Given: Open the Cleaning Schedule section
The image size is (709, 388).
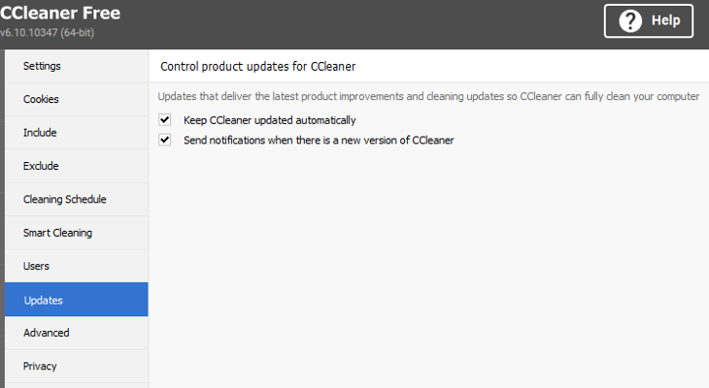Looking at the screenshot, I should point(65,199).
